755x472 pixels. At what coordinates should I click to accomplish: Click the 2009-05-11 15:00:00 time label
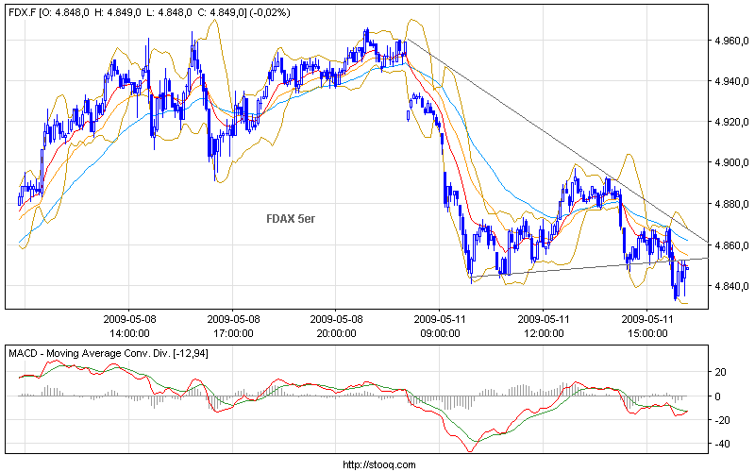coord(647,326)
